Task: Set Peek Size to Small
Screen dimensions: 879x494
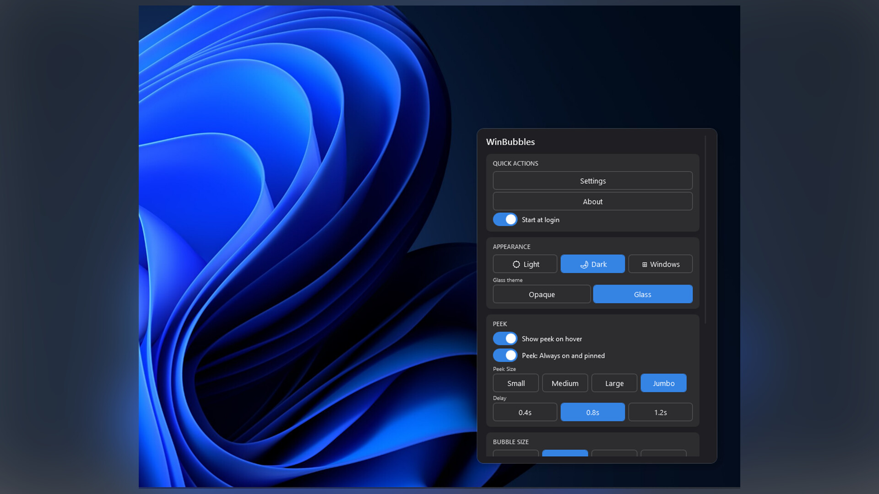Action: coord(515,383)
